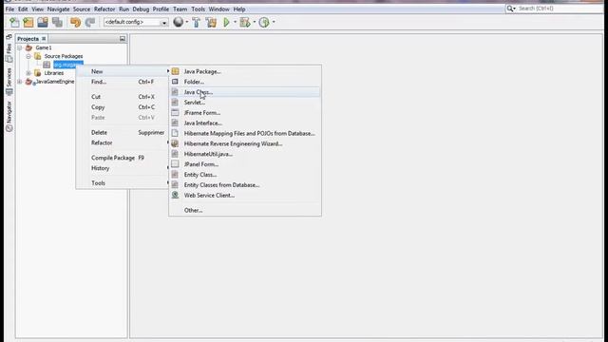Collapse the Game1 project node

tap(19, 47)
